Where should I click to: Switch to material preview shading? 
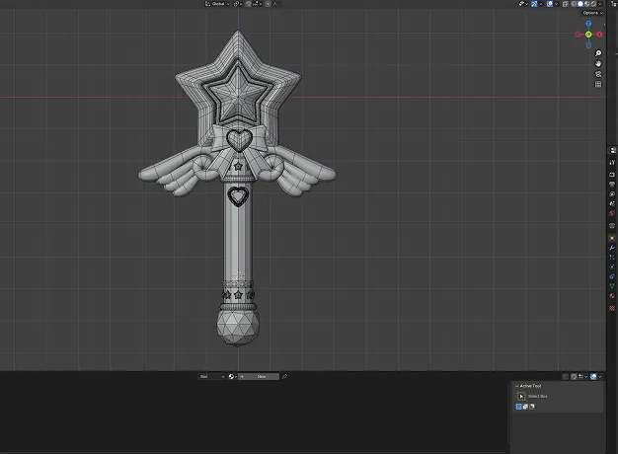click(586, 4)
